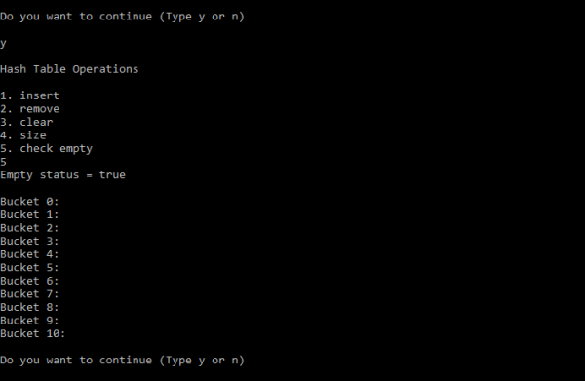
Task: Click the '3. clear' option text
Action: (26, 122)
